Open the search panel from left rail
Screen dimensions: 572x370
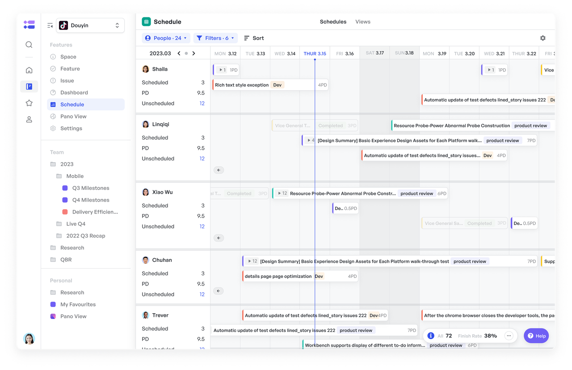29,45
